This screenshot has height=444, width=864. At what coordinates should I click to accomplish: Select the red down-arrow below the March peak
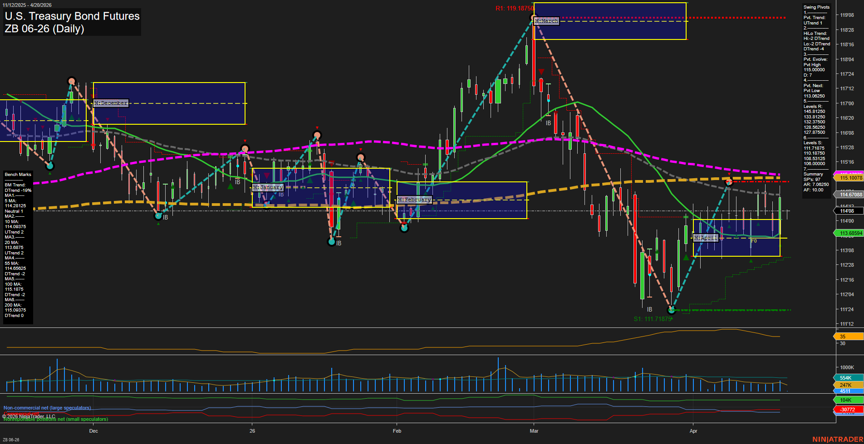541,72
